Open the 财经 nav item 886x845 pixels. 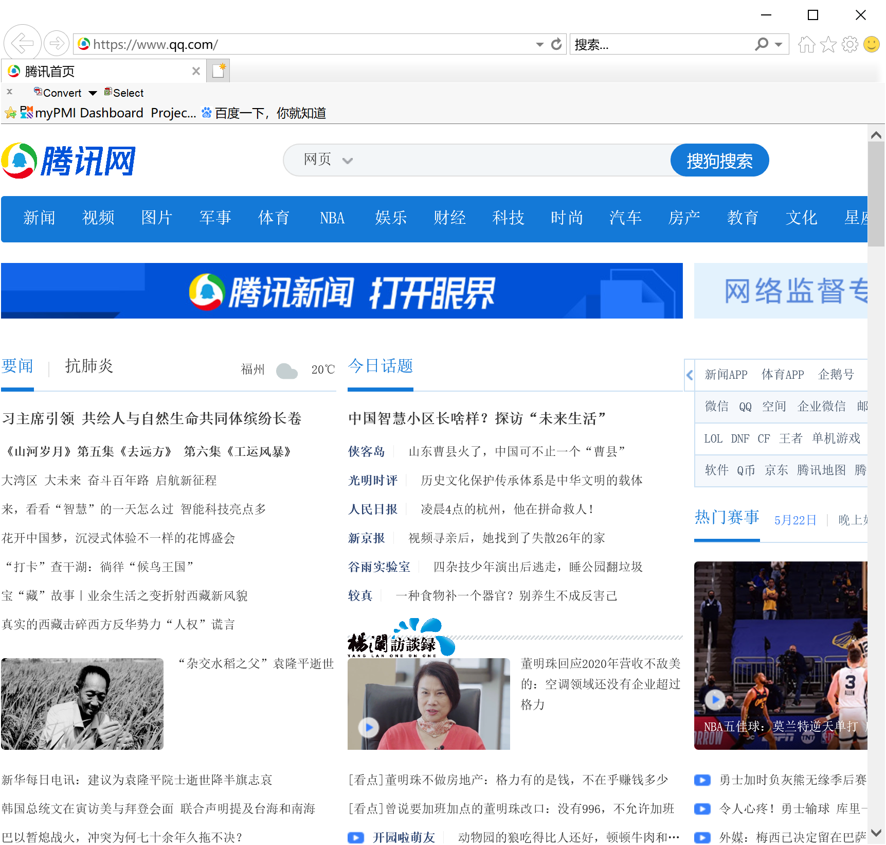tap(450, 218)
